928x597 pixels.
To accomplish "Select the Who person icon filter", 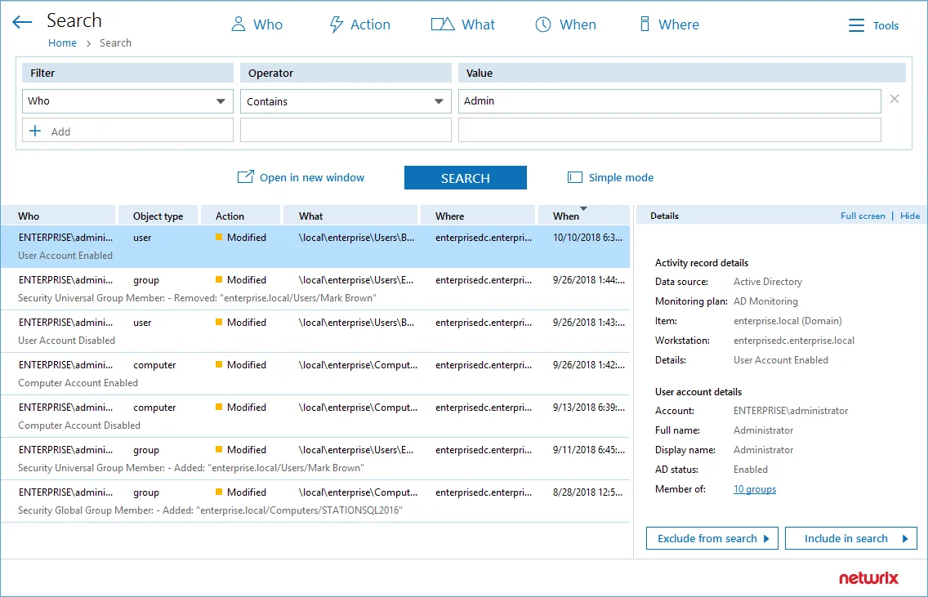I will (x=238, y=25).
